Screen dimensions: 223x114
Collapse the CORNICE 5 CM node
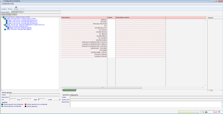tap(5, 26)
